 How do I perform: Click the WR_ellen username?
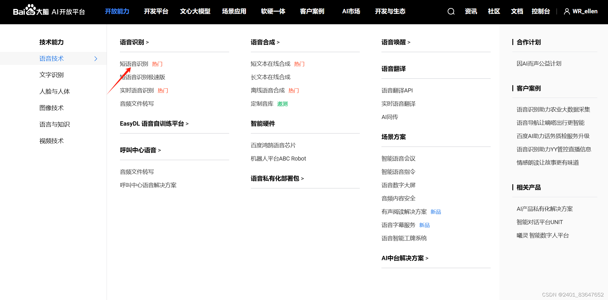[x=585, y=11]
